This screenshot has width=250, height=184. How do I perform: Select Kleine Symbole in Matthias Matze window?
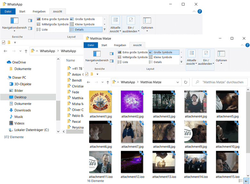tap(161, 57)
